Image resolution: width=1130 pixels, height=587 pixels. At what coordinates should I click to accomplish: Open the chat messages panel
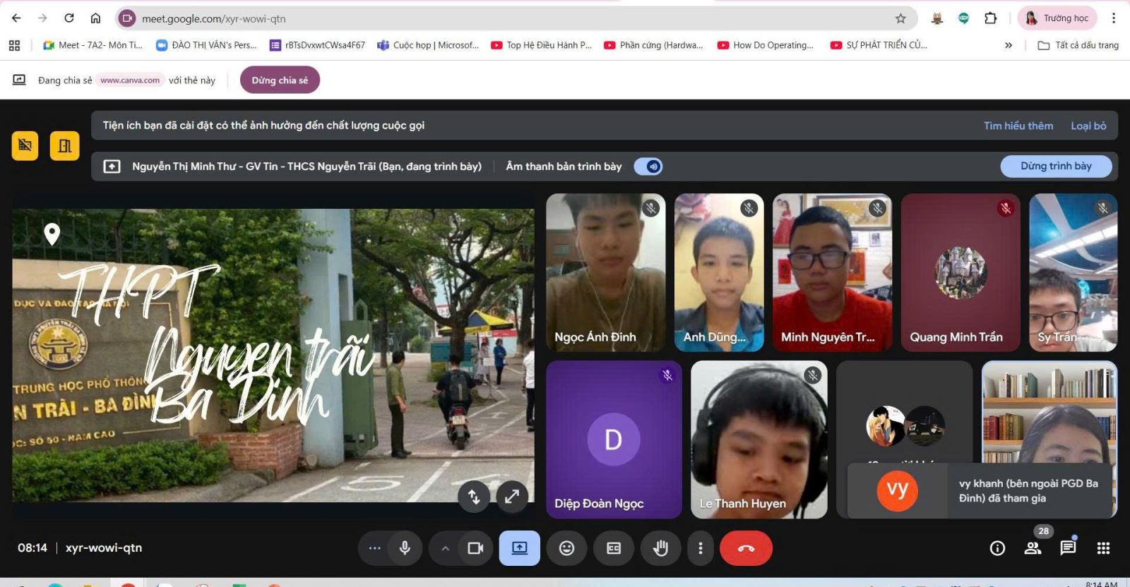1068,548
